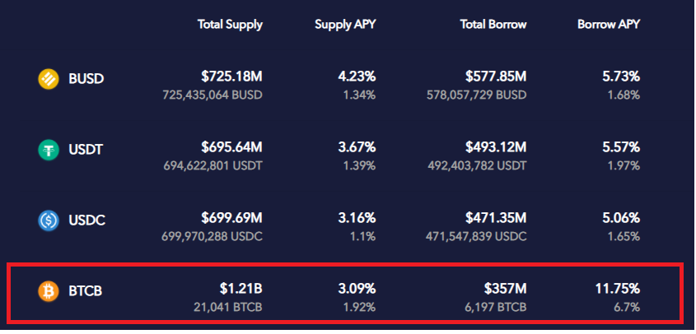Click the BTCB Bitcoin icon
This screenshot has height=334, width=696.
(48, 291)
